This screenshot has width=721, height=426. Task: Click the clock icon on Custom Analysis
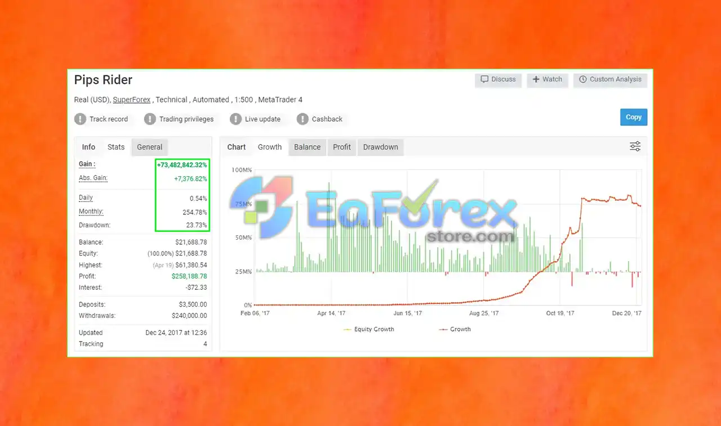click(583, 79)
